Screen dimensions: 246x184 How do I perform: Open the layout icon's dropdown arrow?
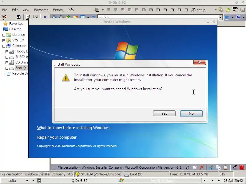103,10
